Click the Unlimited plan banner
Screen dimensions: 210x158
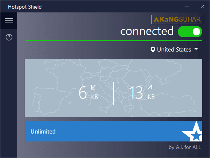(113, 131)
